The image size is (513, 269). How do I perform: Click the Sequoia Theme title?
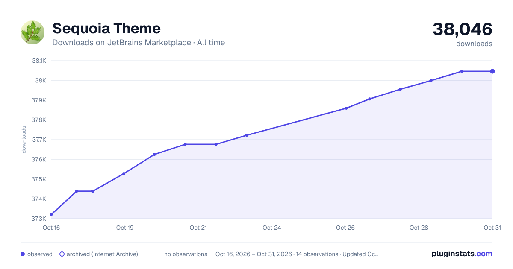106,28
